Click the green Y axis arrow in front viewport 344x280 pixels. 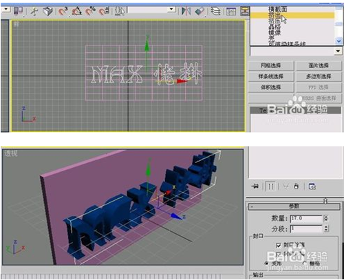pyautogui.click(x=147, y=46)
